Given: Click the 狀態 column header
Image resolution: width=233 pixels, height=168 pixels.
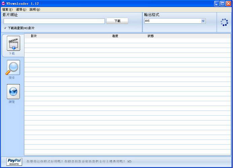Looking at the screenshot, I should tap(151, 36).
